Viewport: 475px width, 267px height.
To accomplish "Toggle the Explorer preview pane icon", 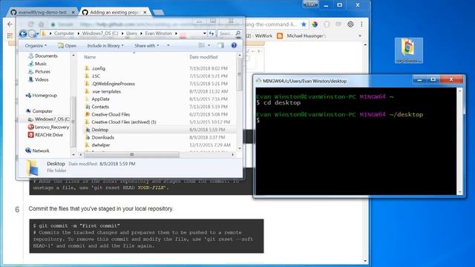I will [x=221, y=45].
